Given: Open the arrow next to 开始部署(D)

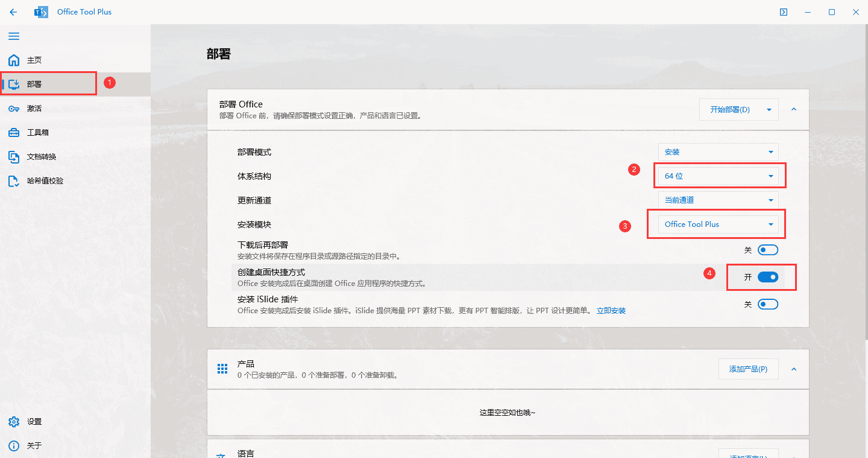Looking at the screenshot, I should click(769, 110).
